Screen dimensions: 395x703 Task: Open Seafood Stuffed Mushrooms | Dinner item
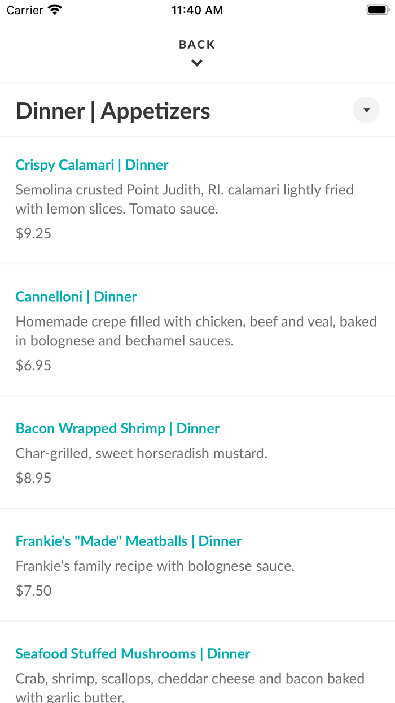click(133, 653)
